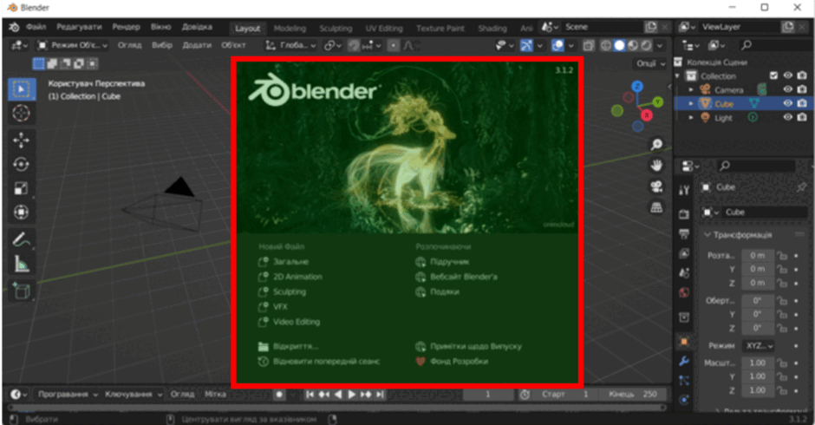Click the Add Cube tool icon
The height and width of the screenshot is (425, 815).
point(22,291)
